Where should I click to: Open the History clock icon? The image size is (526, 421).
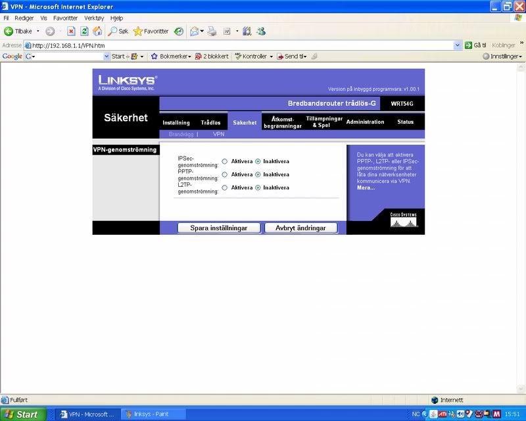[179, 31]
